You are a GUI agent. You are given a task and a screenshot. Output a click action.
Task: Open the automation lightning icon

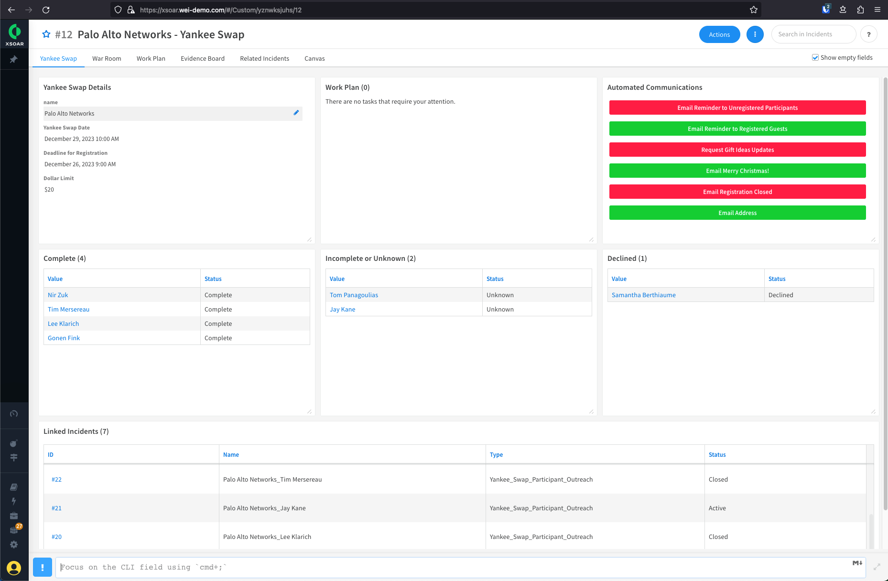14,502
